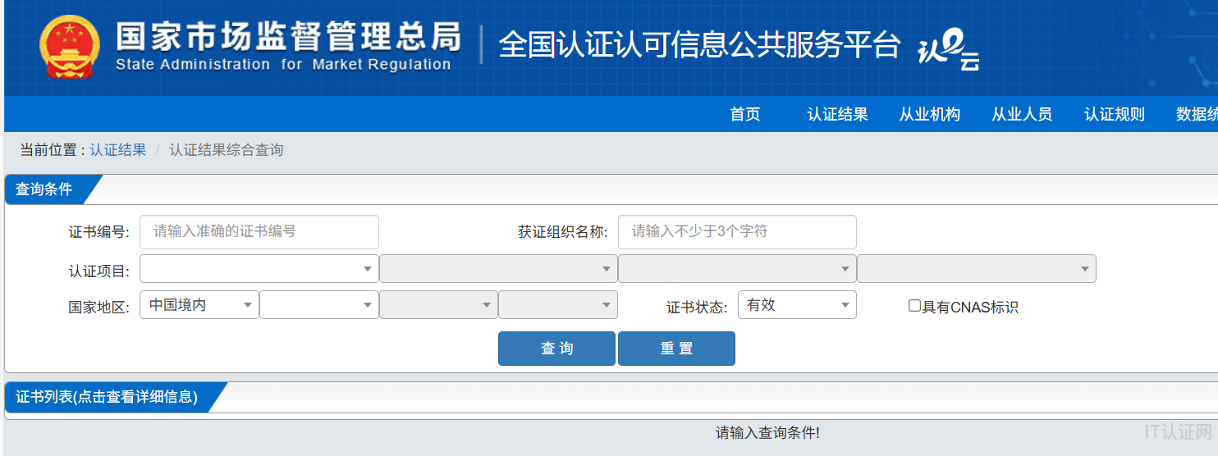Open the 从业人员 navigation item
Screen dimensions: 1218x456
coord(1021,115)
